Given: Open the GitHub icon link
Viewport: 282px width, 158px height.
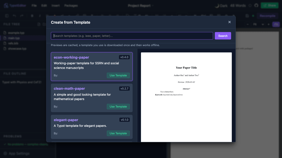Looking at the screenshot, I should 256,6.
